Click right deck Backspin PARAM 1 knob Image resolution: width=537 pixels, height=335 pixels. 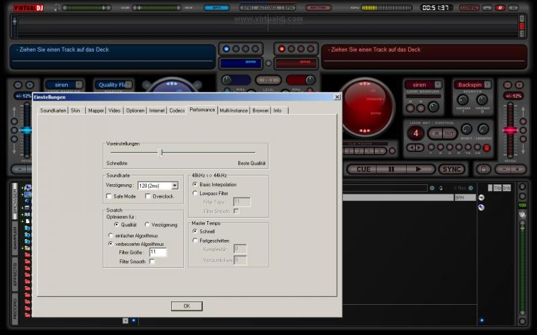[x=462, y=100]
